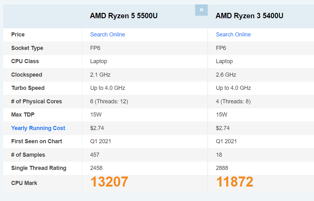This screenshot has height=201, width=314.
Task: Click the Price row label
Action: 18,35
